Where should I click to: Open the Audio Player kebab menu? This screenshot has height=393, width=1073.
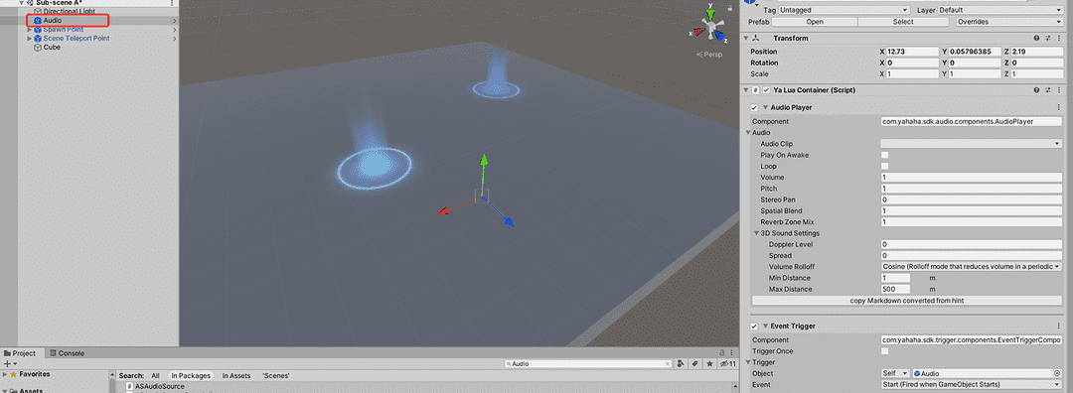point(1059,108)
